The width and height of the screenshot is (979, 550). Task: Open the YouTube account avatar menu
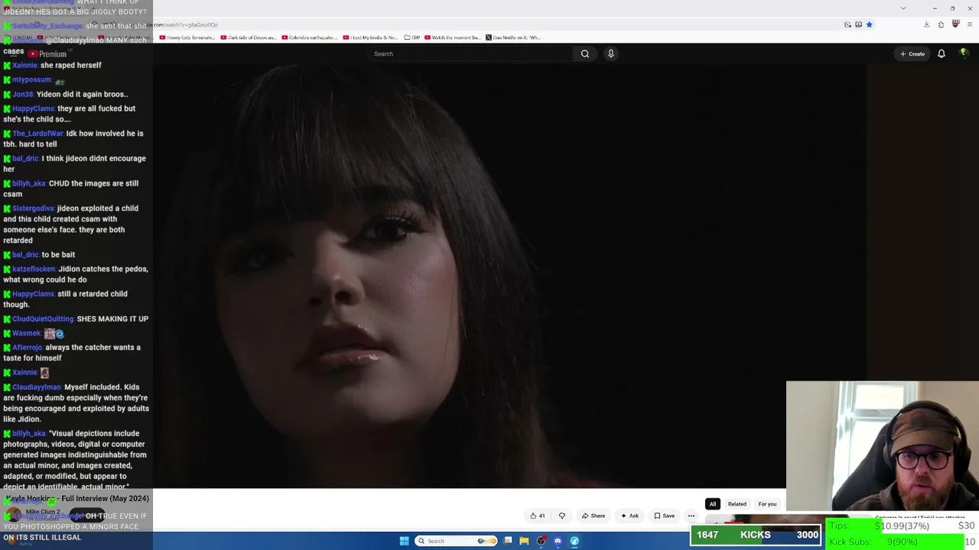click(x=964, y=53)
